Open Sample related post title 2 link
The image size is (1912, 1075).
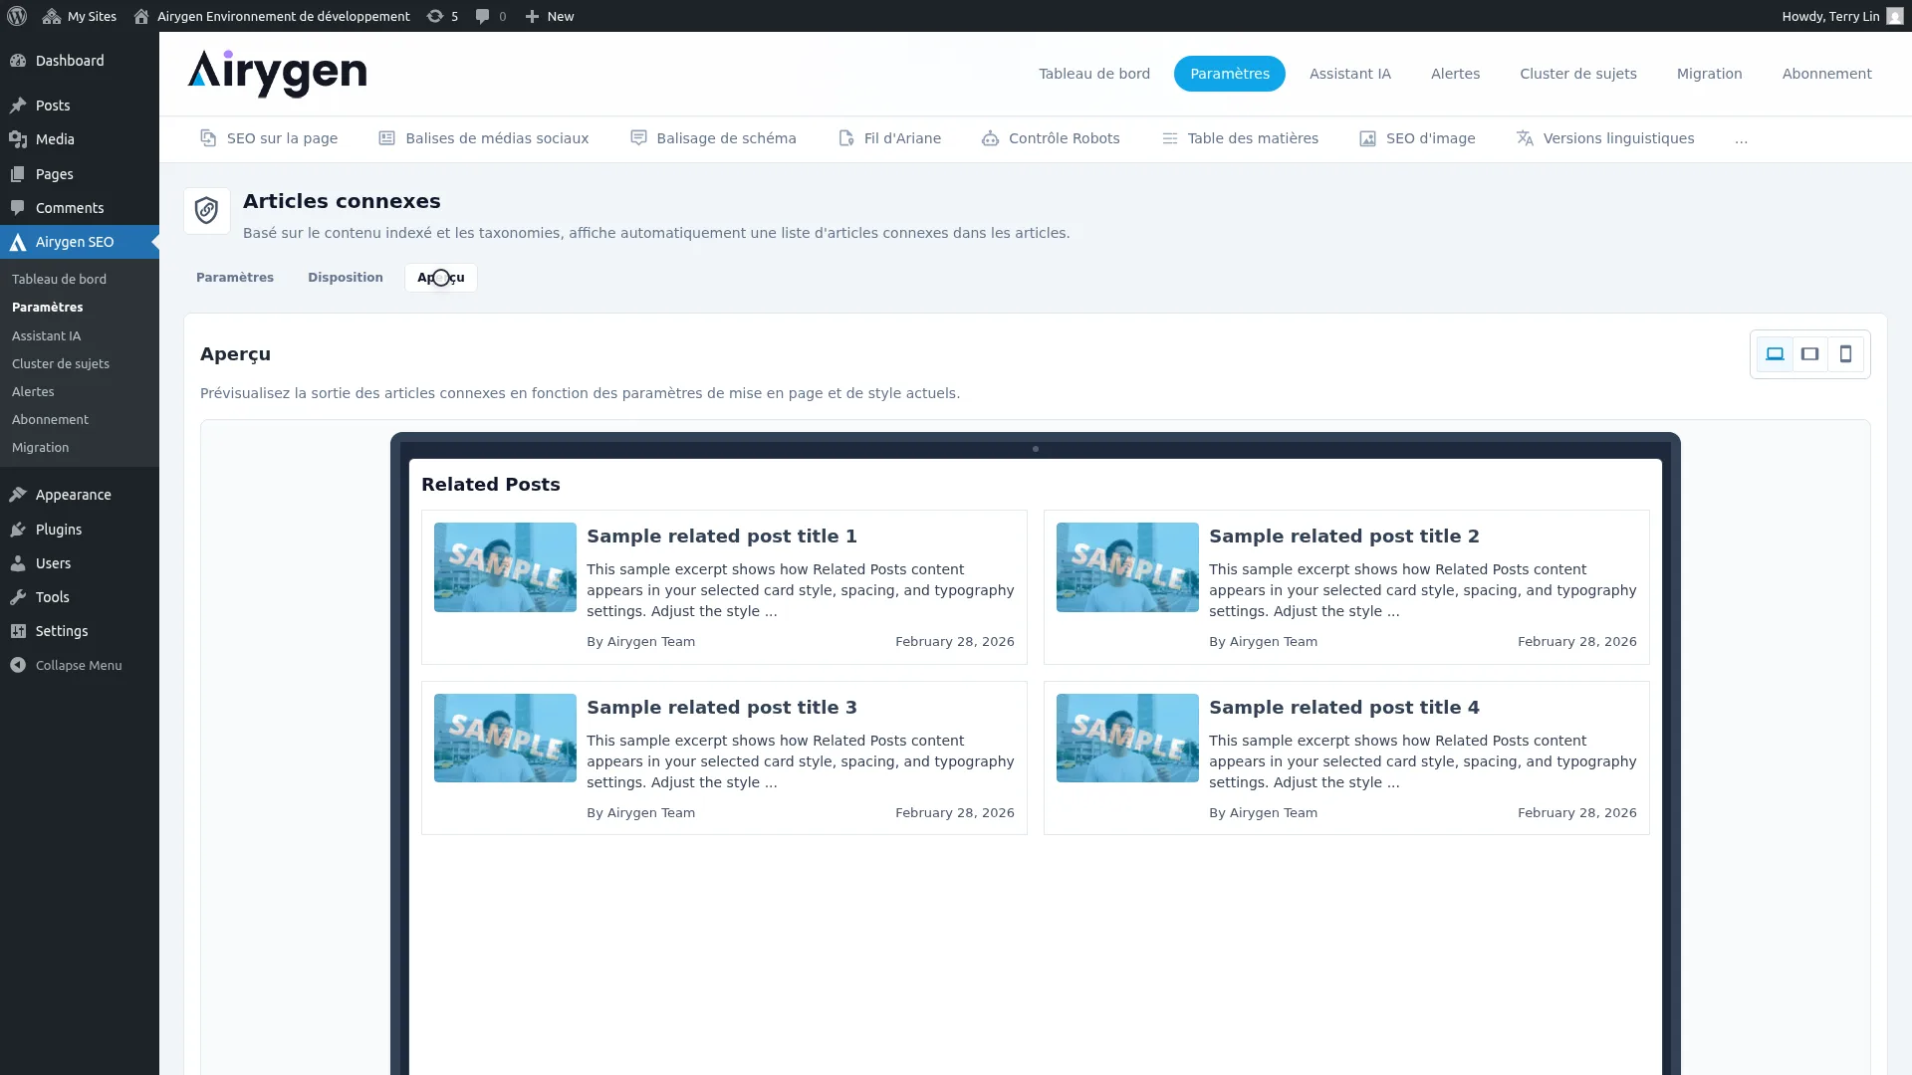click(x=1344, y=537)
